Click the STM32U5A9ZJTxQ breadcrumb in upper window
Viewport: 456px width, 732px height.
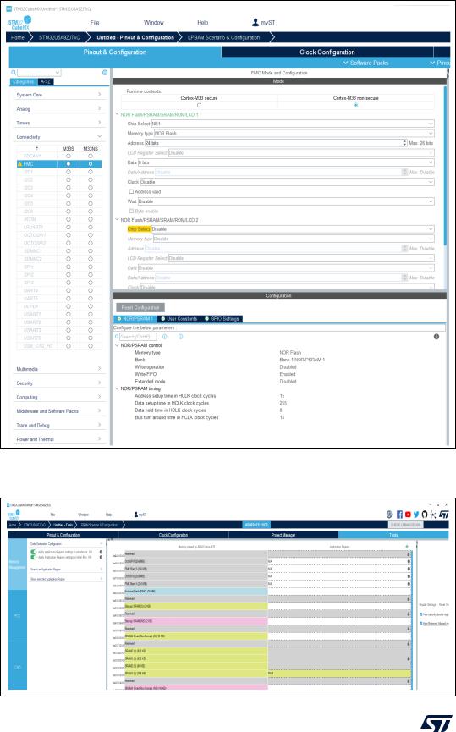pyautogui.click(x=59, y=37)
